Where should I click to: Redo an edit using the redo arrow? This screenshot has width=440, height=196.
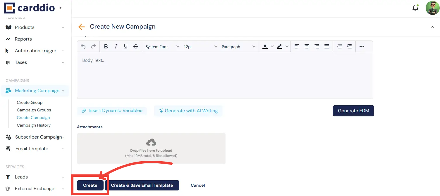tap(93, 46)
